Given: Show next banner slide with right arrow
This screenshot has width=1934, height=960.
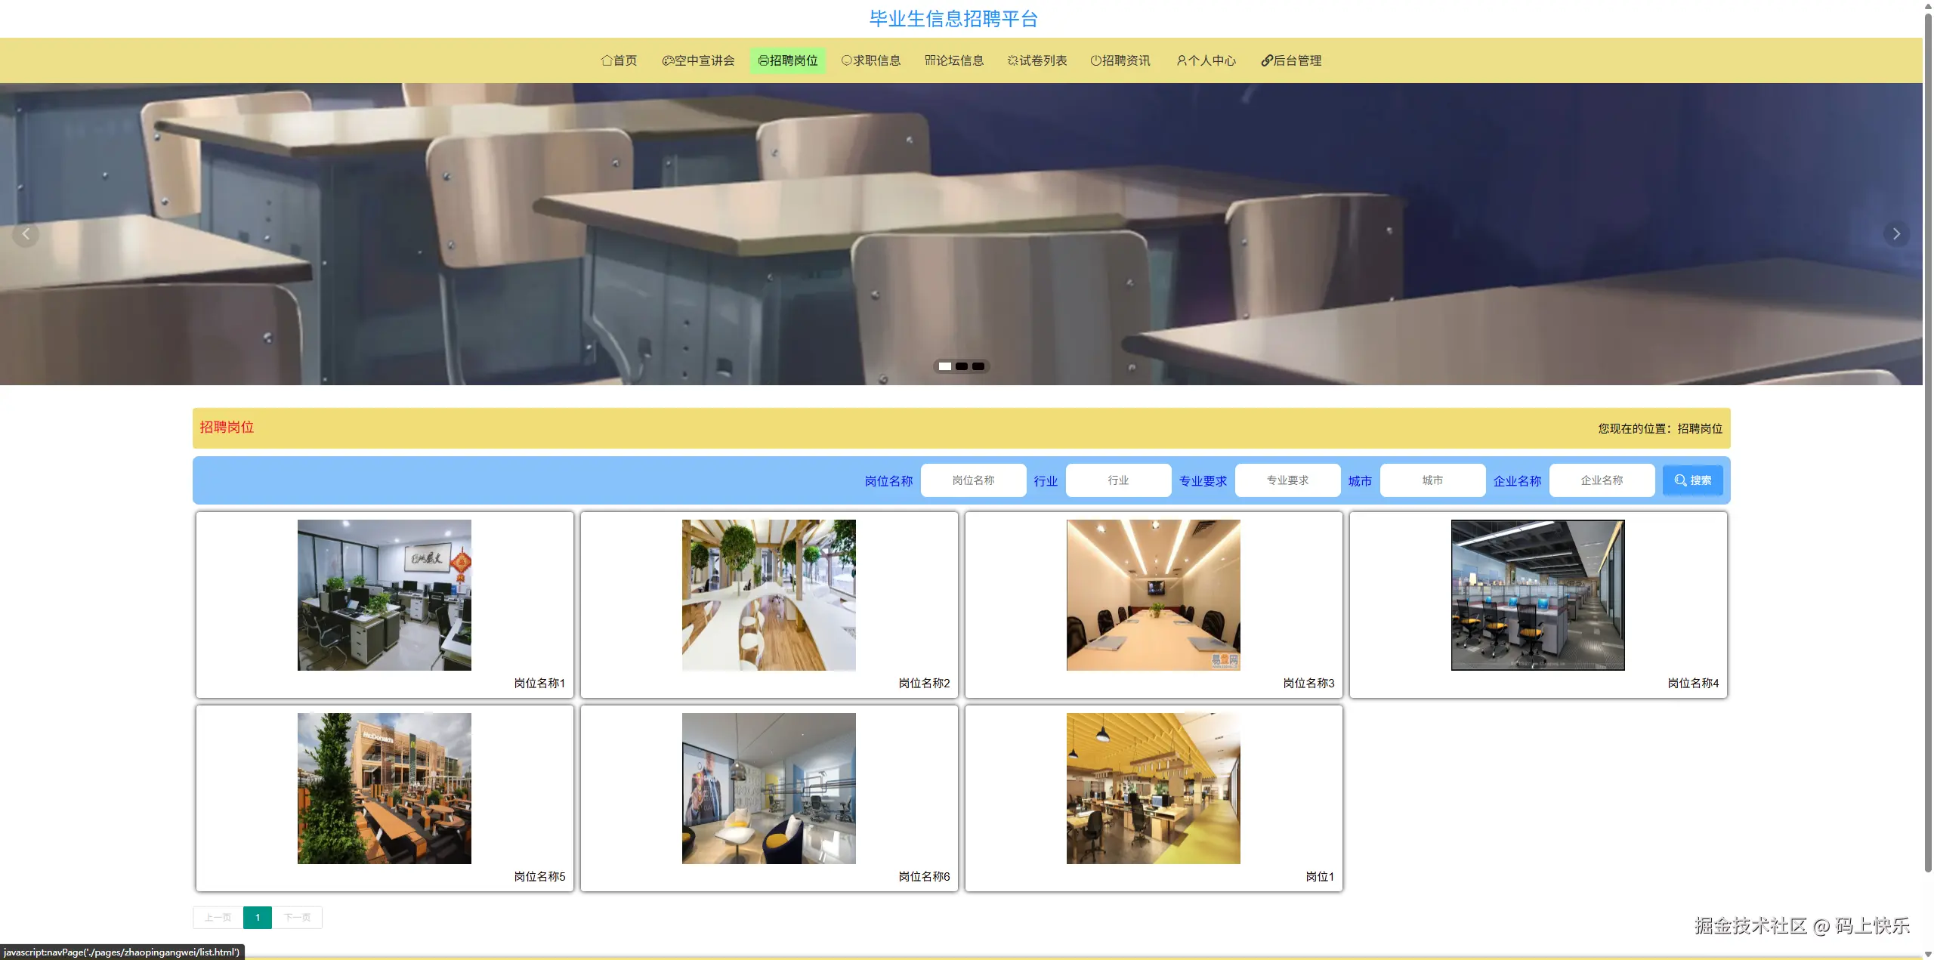Looking at the screenshot, I should (1895, 234).
